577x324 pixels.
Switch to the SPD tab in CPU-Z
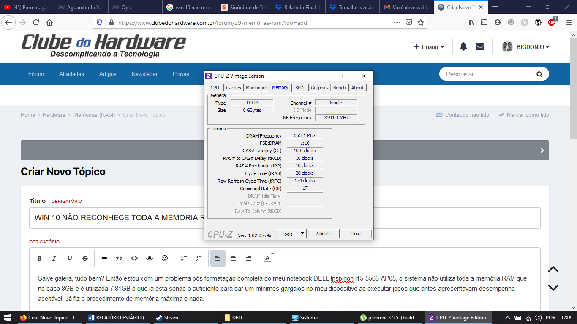(299, 88)
